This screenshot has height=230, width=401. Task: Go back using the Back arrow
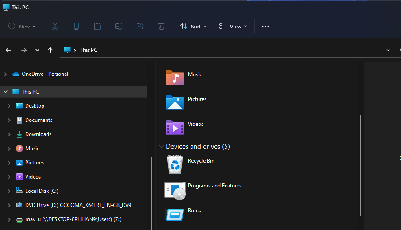click(8, 50)
